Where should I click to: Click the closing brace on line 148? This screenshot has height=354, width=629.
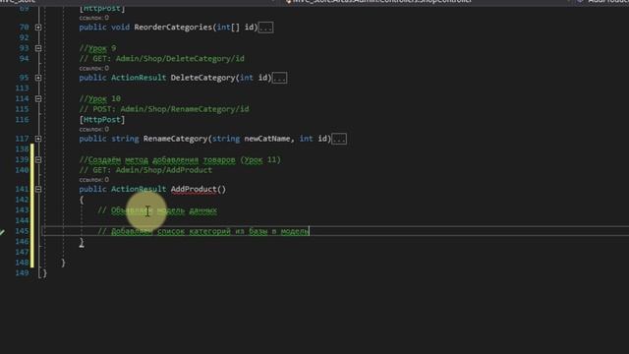(x=63, y=263)
